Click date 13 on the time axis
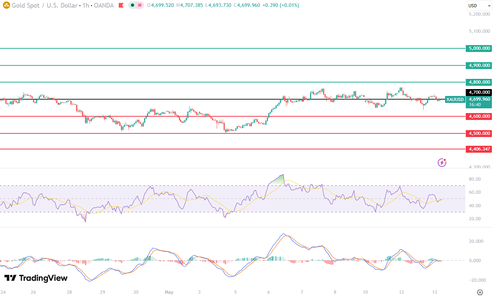Image resolution: width=493 pixels, height=297 pixels. [x=435, y=292]
